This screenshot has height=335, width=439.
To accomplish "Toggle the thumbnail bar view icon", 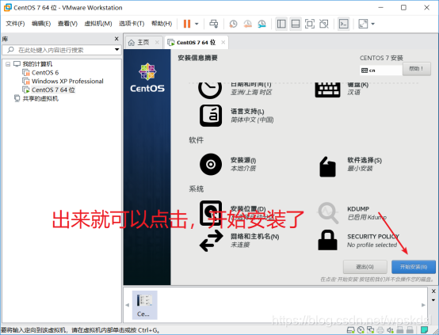I will point(296,24).
